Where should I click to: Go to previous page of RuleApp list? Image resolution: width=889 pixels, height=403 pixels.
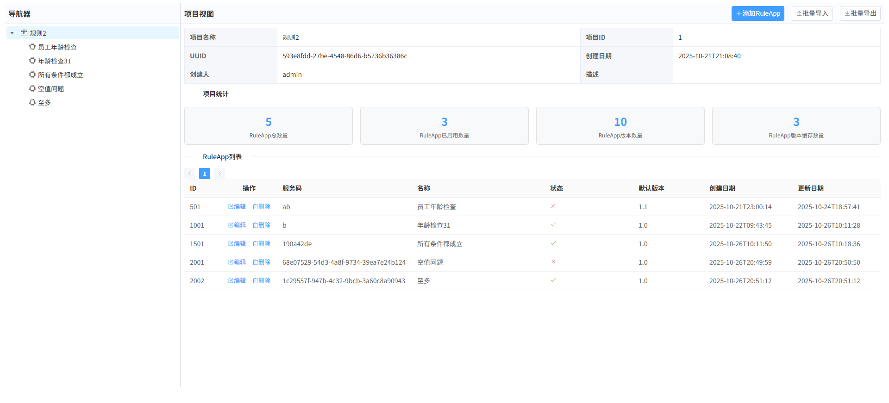190,174
